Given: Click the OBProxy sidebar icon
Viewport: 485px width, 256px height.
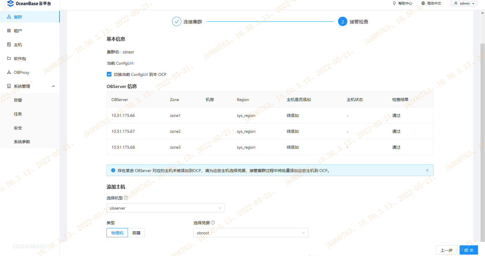Looking at the screenshot, I should point(9,72).
